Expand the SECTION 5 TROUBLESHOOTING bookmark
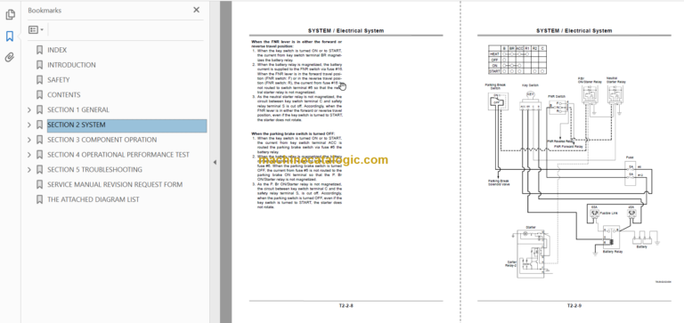Viewport: 684px width, 323px height. click(x=29, y=170)
